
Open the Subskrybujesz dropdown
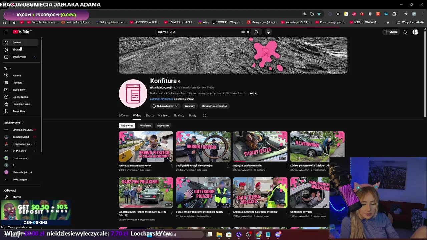[165, 106]
